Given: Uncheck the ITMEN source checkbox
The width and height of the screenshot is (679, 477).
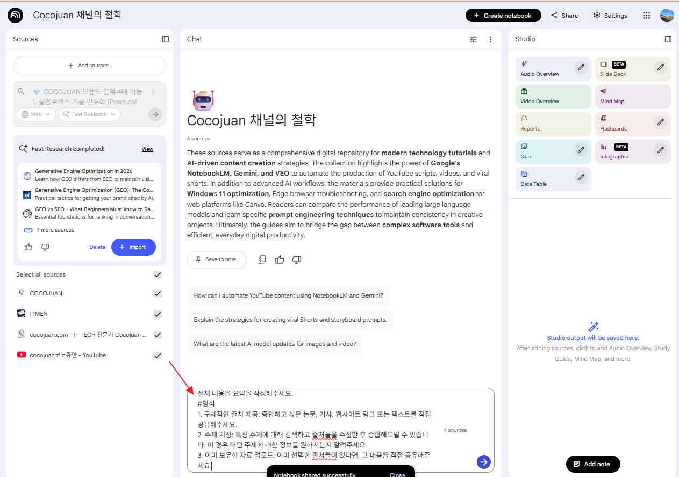Looking at the screenshot, I should pyautogui.click(x=158, y=314).
